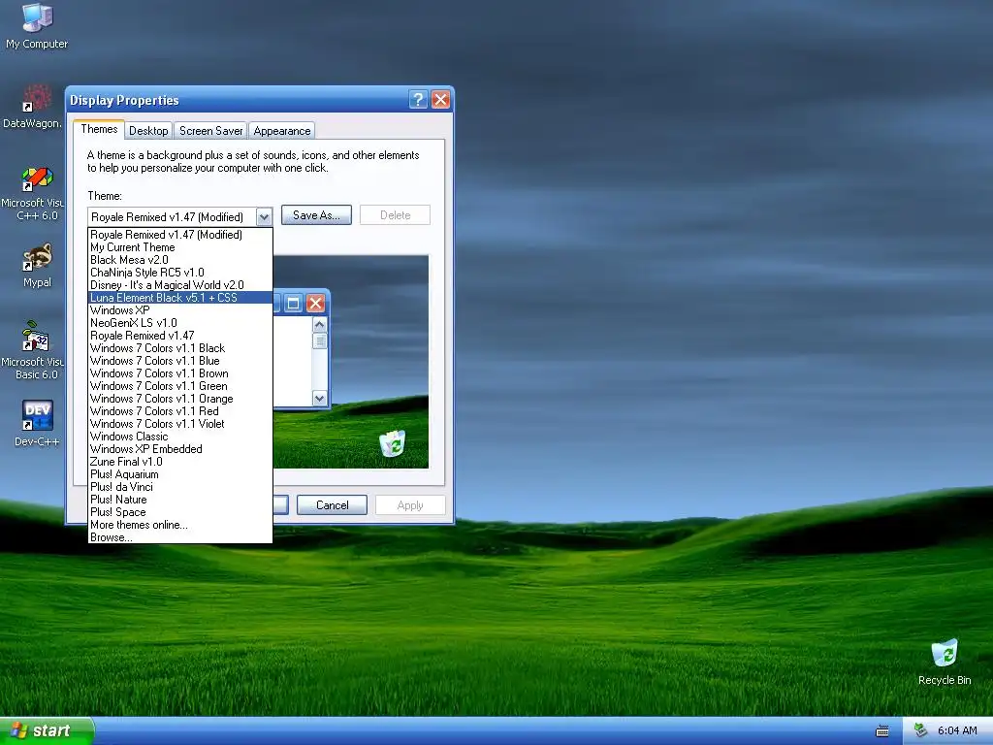
Task: Select Windows 7 Colors v1.1 Green
Action: point(180,386)
